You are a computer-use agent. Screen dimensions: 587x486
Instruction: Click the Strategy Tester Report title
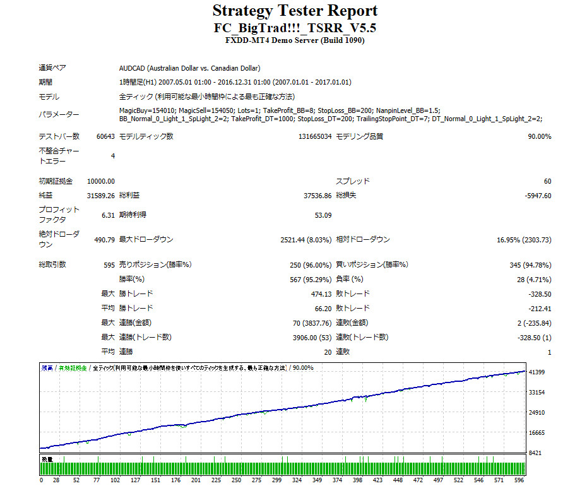coord(295,11)
